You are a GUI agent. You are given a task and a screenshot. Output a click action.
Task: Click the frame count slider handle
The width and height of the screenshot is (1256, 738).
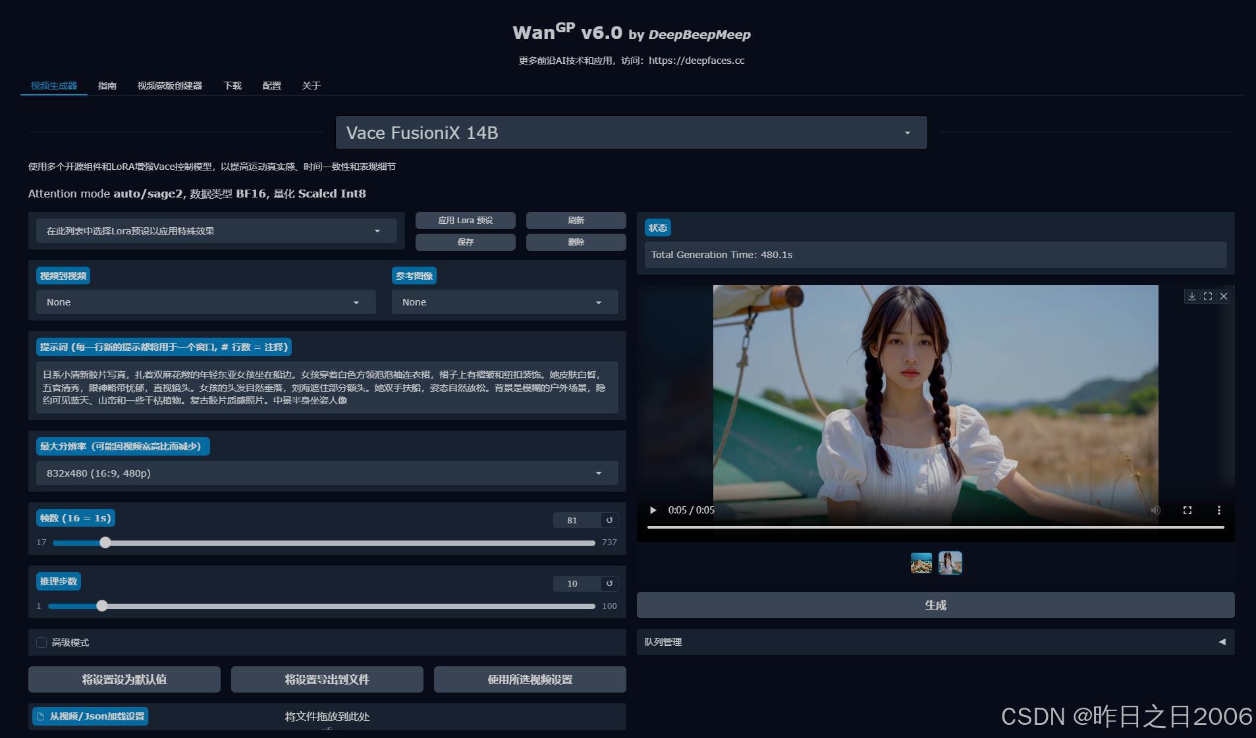click(105, 542)
